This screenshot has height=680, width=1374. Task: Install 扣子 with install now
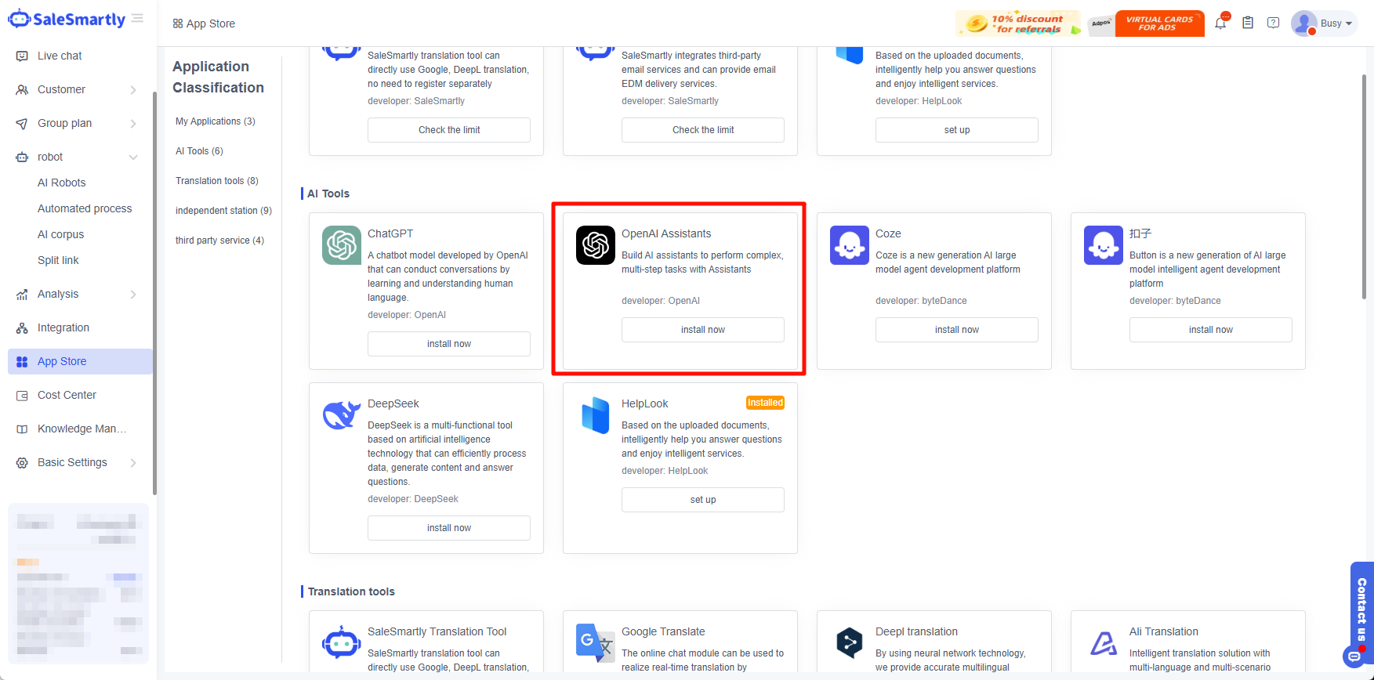click(x=1211, y=330)
